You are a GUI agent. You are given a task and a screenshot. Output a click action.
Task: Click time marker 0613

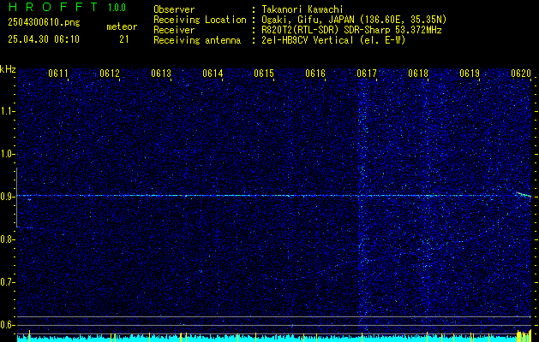pos(161,74)
